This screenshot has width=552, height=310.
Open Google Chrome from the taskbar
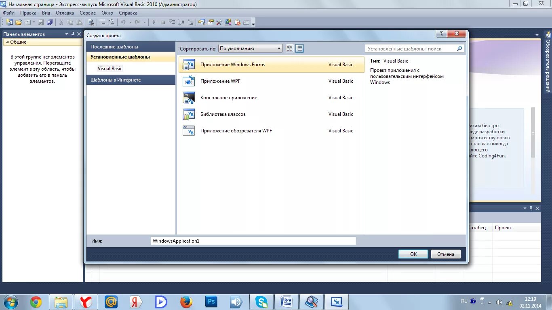(36, 302)
